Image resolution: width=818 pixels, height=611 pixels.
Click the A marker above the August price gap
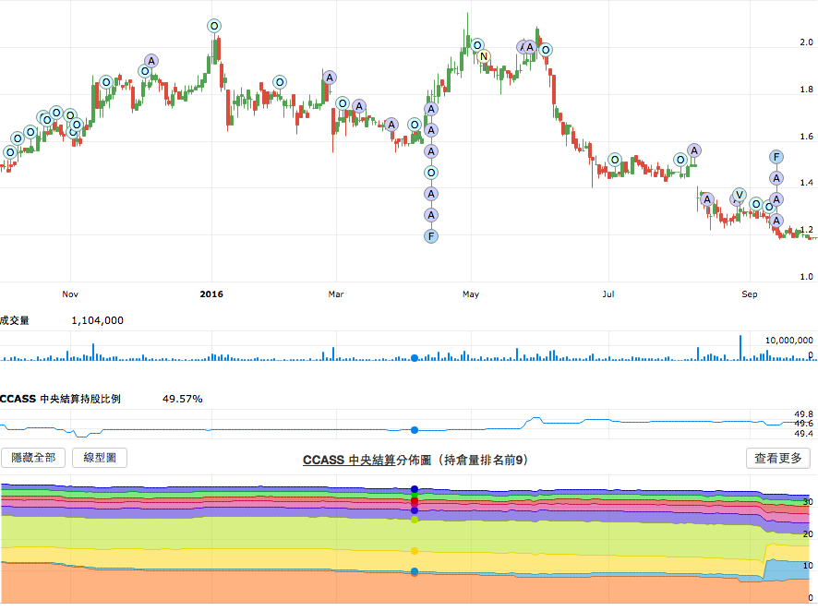click(x=694, y=150)
